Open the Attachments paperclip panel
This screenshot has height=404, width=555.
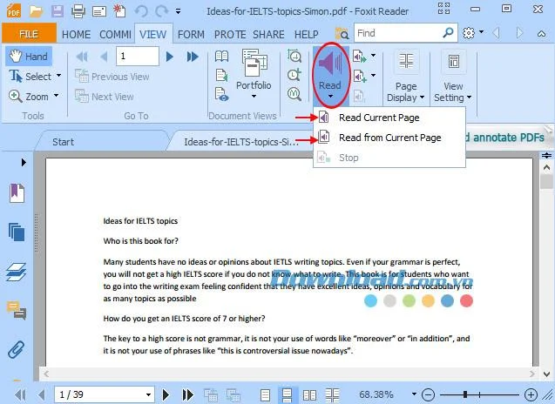coord(17,349)
